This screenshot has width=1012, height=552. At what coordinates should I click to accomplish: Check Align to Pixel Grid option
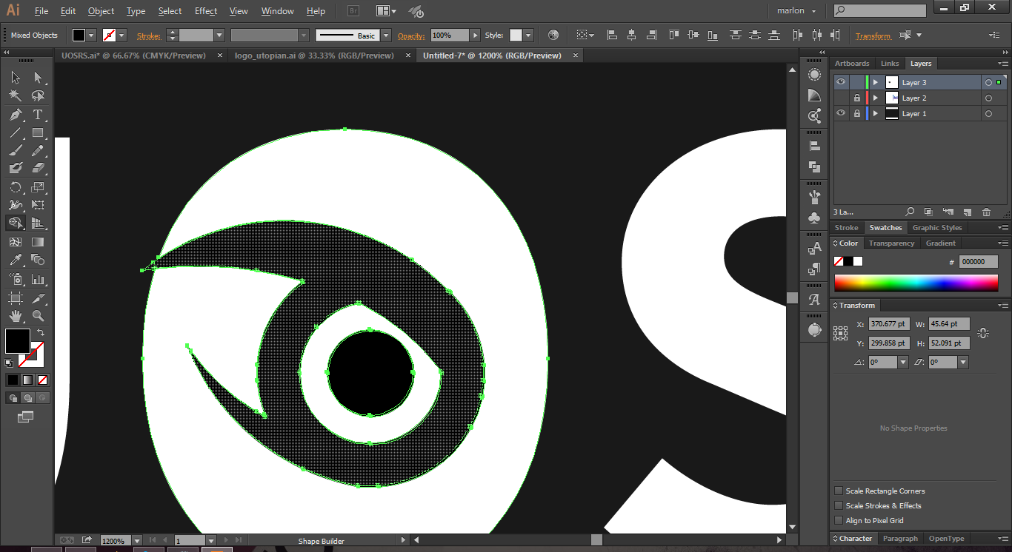[x=839, y=520]
